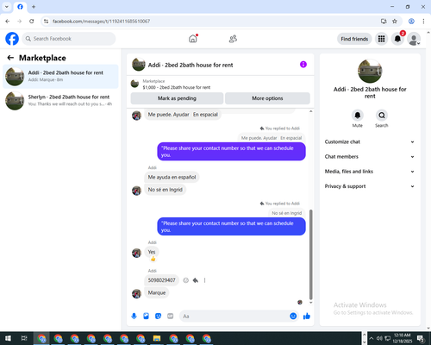Show hidden system tray icons
This screenshot has width=431, height=345.
[x=372, y=338]
